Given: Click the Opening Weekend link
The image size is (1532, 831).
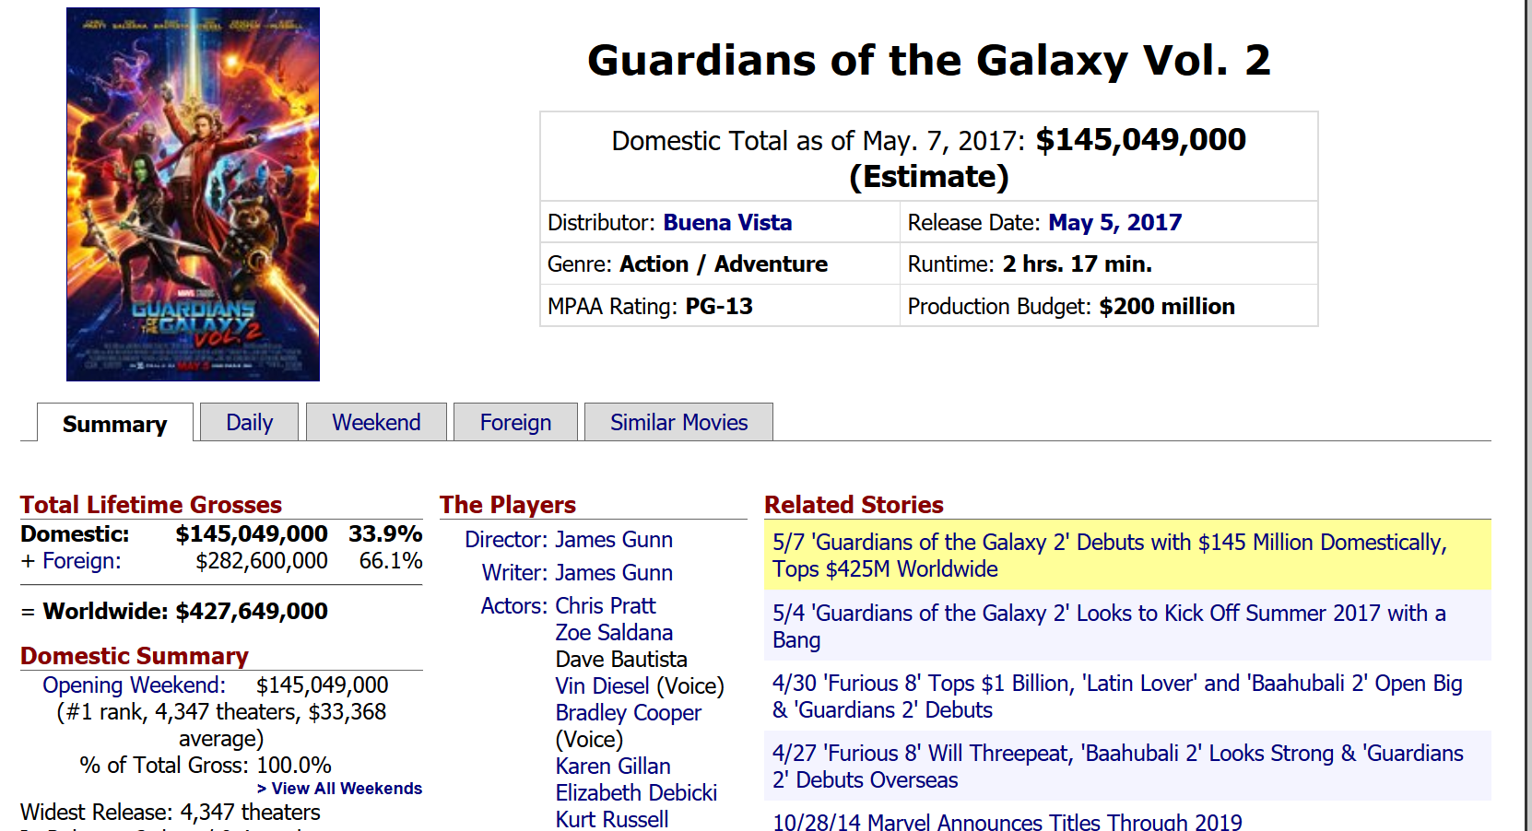Looking at the screenshot, I should [134, 685].
